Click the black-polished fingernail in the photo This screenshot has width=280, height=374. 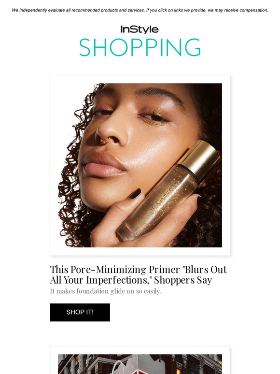click(136, 193)
